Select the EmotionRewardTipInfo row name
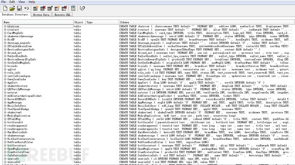 [22, 60]
